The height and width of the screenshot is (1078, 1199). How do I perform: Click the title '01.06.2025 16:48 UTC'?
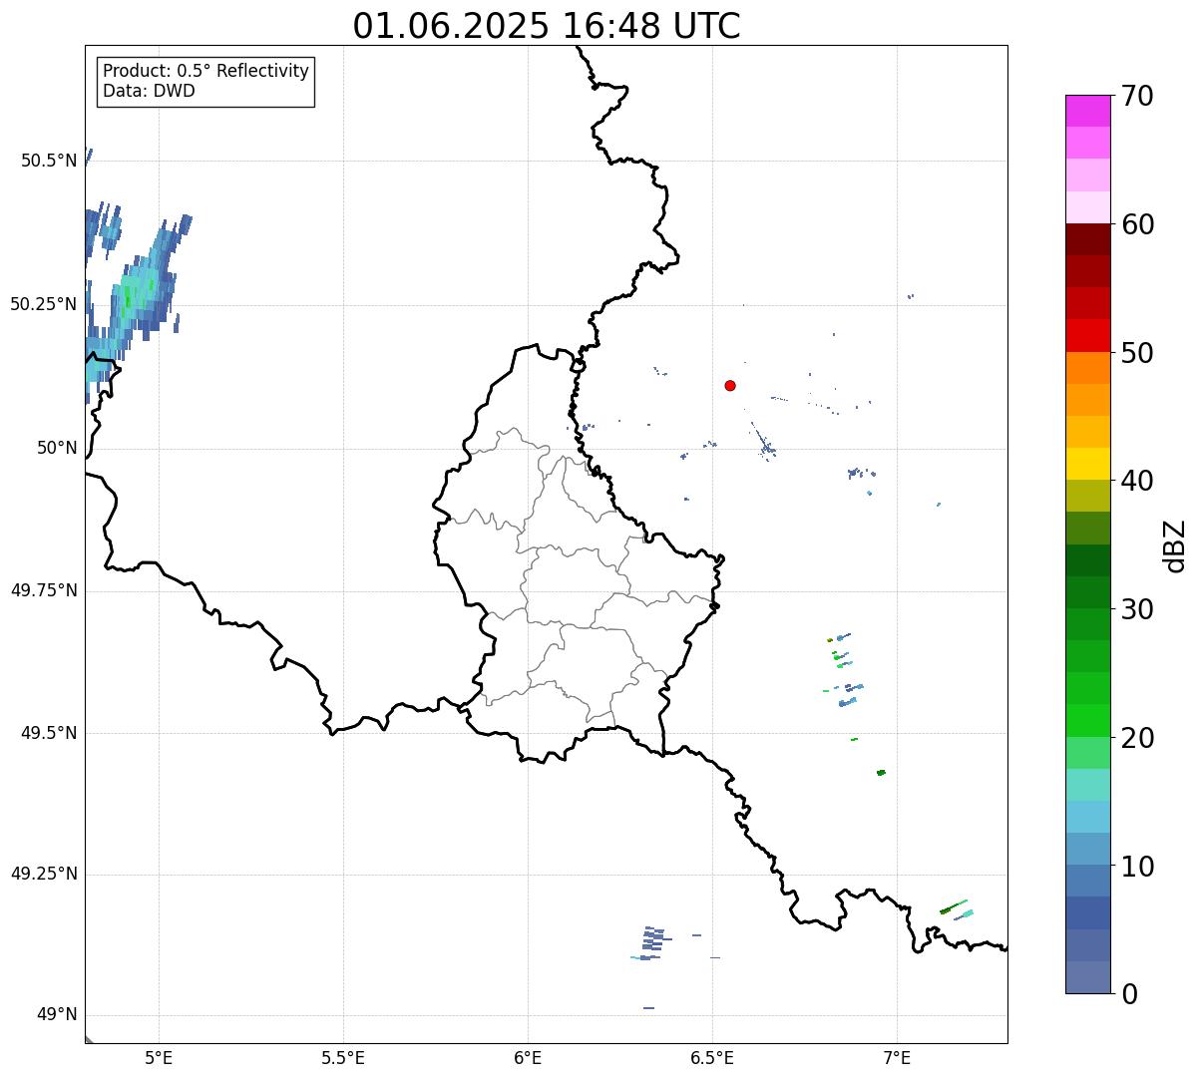tap(547, 26)
